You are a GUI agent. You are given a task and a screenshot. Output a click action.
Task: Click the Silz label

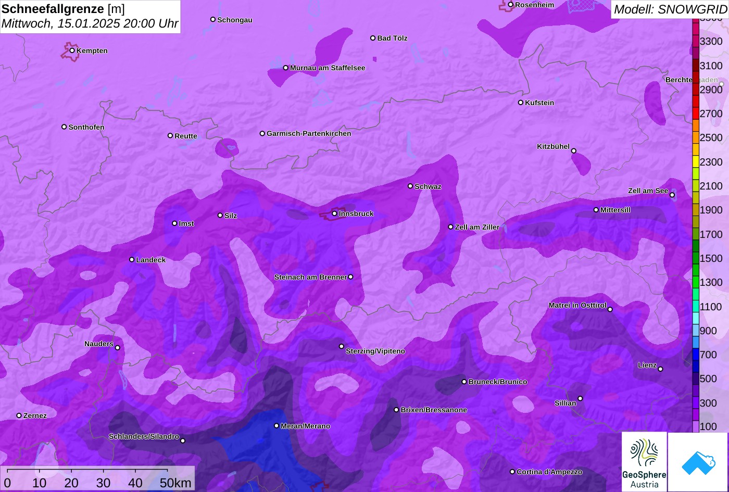[x=231, y=216]
